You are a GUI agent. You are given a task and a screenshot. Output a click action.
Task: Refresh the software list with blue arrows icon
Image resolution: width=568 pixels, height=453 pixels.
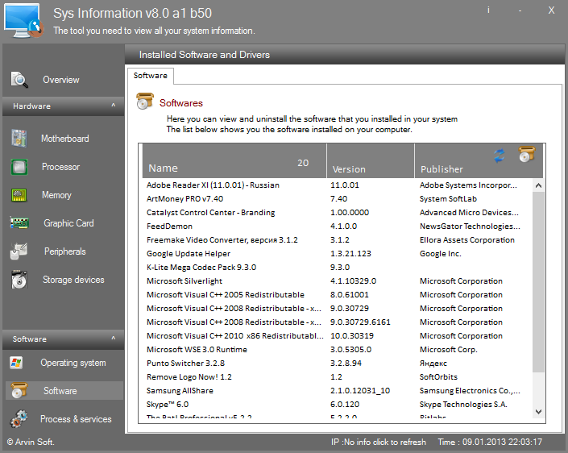click(x=500, y=156)
